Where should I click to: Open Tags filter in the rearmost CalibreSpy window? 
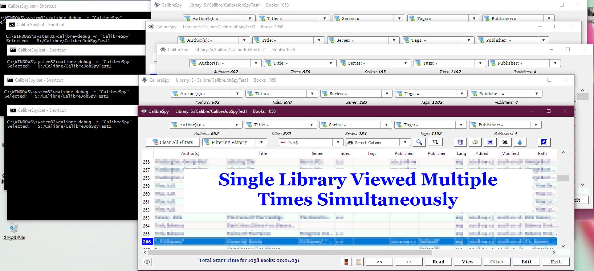[x=474, y=19]
